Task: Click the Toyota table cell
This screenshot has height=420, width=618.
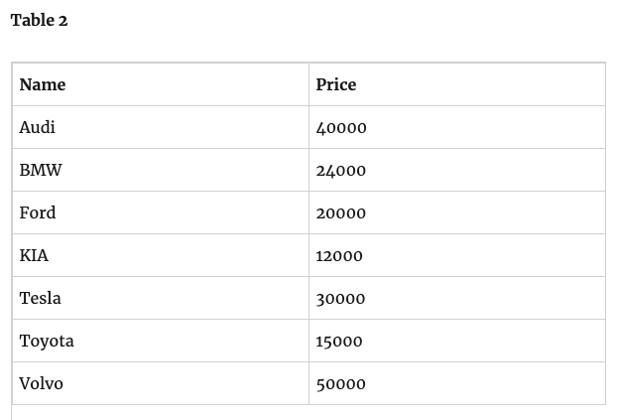Action: (161, 341)
